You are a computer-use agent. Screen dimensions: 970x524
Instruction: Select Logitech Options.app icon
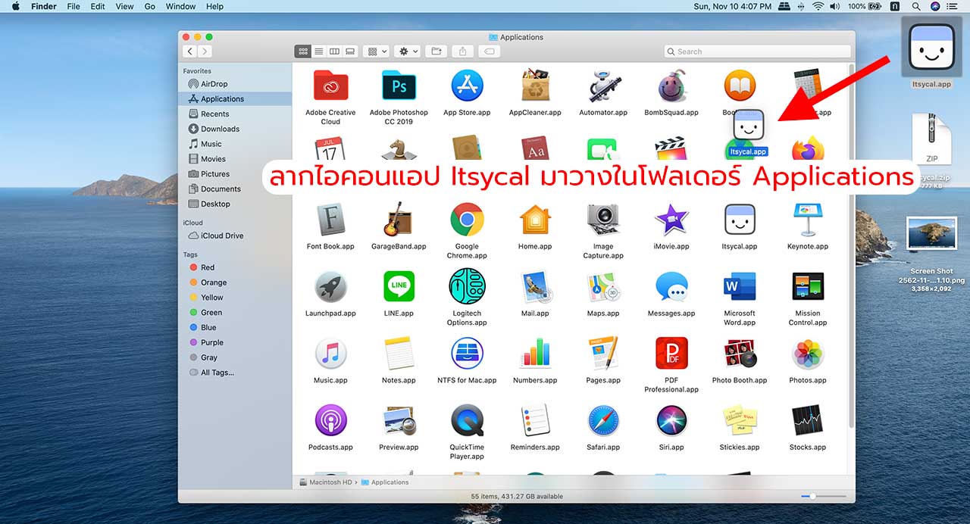point(467,287)
